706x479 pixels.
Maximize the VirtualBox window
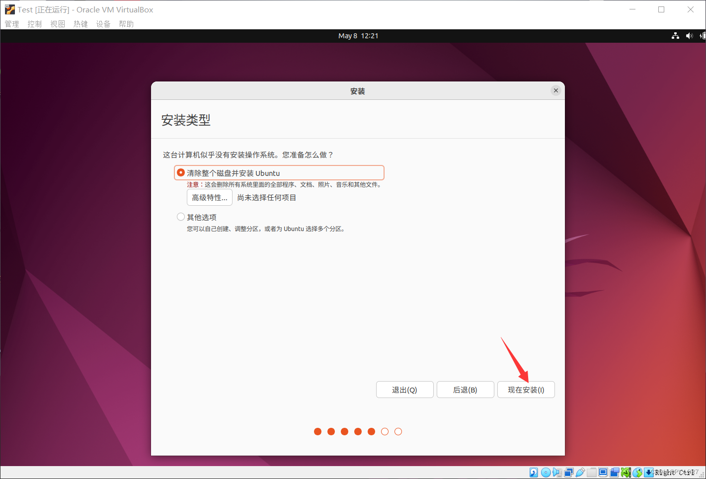[661, 9]
